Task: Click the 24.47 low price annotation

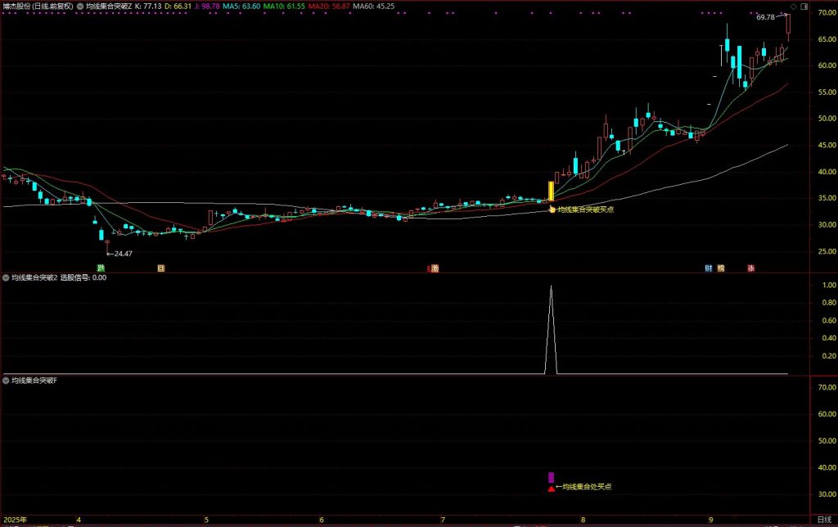Action: 123,254
